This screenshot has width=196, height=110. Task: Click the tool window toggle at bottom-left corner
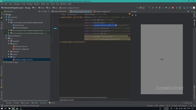2,106
